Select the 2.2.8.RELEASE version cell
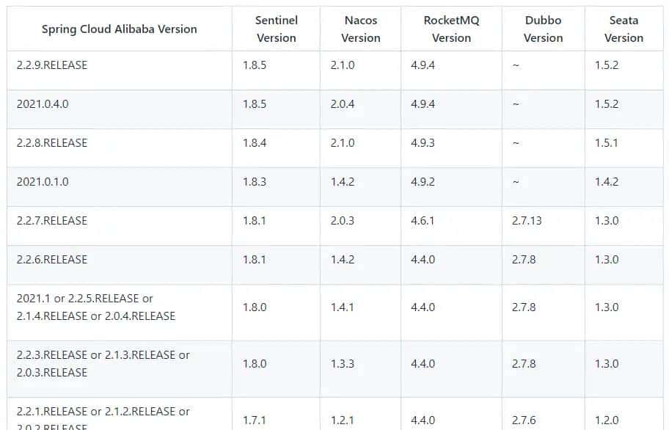The height and width of the screenshot is (430, 669). pyautogui.click(x=52, y=143)
